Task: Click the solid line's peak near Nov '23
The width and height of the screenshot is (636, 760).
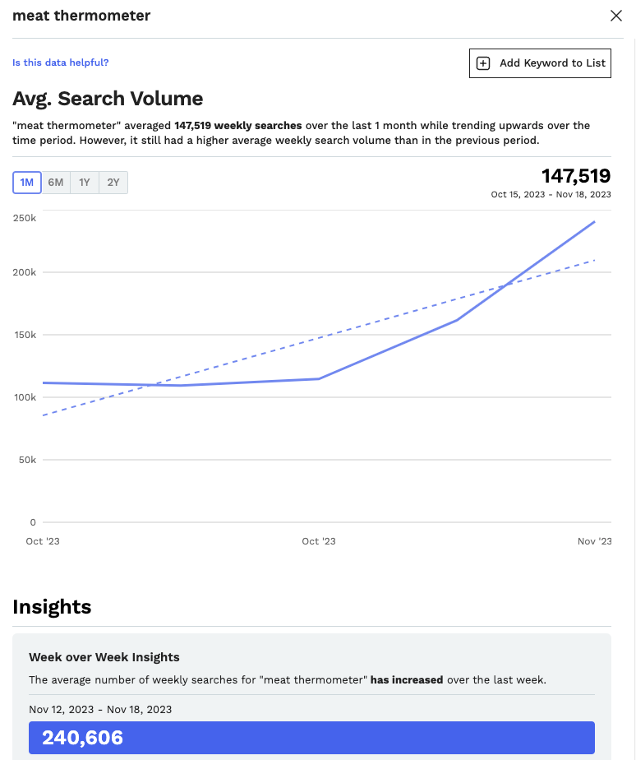Action: pos(594,222)
